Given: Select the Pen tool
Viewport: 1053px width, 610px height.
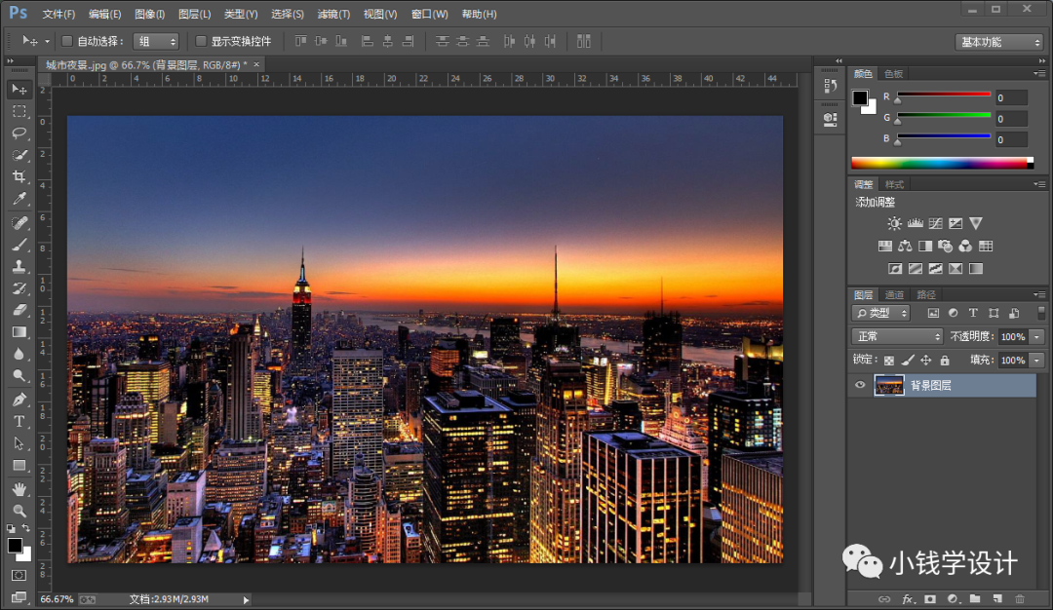Looking at the screenshot, I should (19, 400).
